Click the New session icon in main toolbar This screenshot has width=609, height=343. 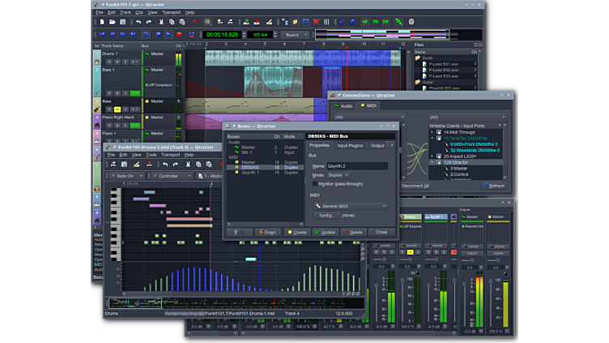(100, 23)
